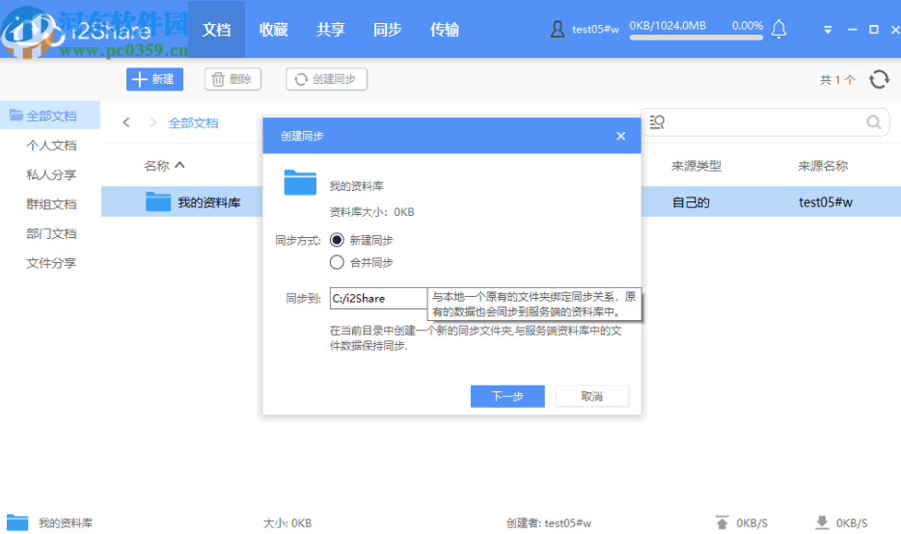
Task: Click the search filter list icon
Action: [657, 121]
